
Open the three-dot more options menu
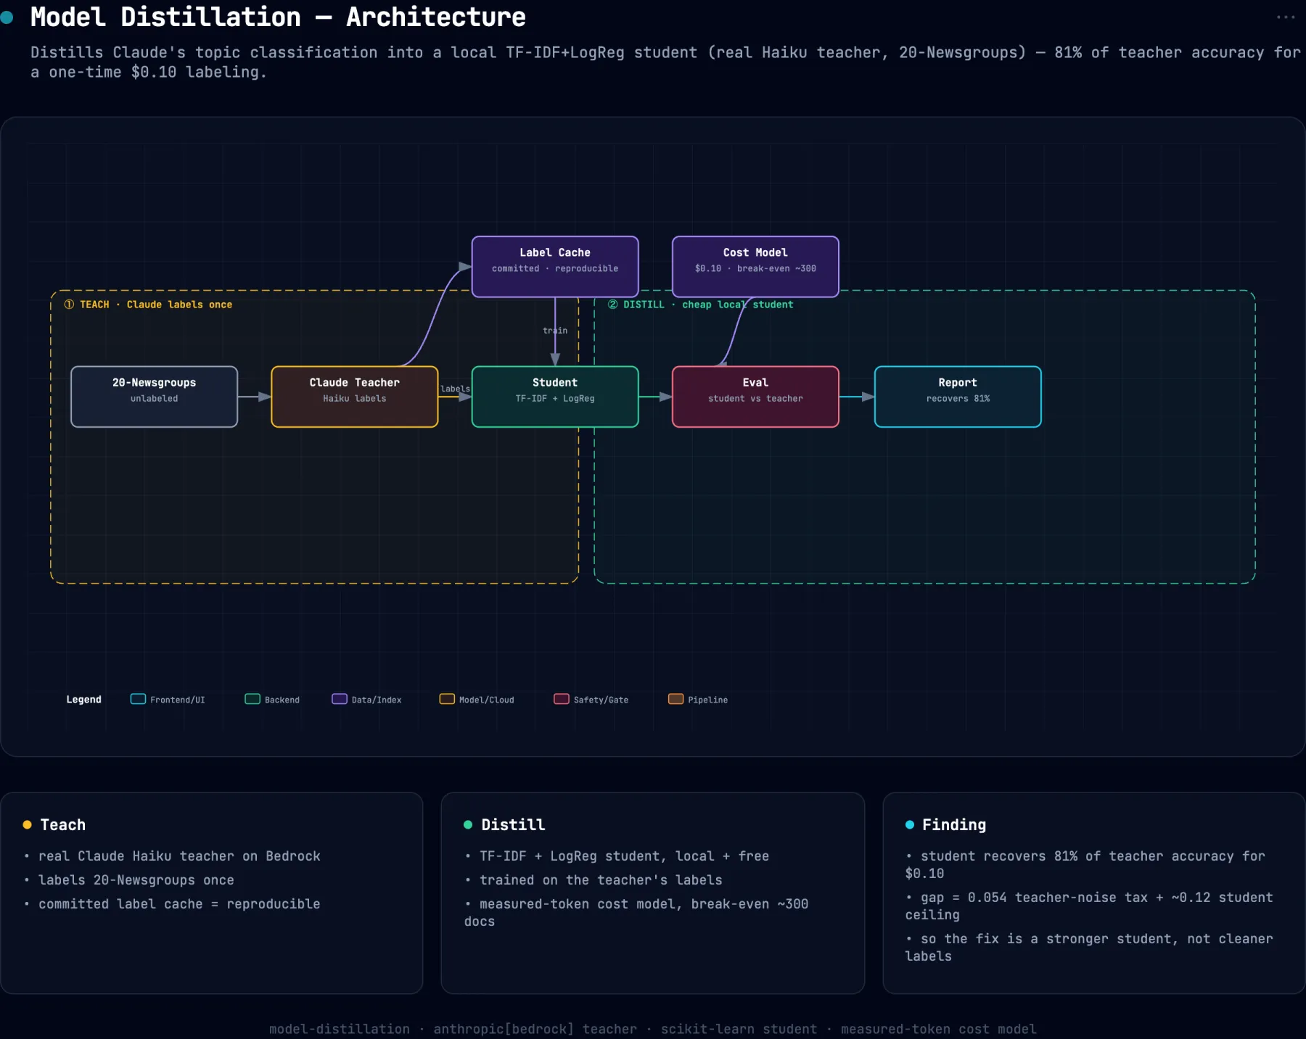pos(1286,17)
